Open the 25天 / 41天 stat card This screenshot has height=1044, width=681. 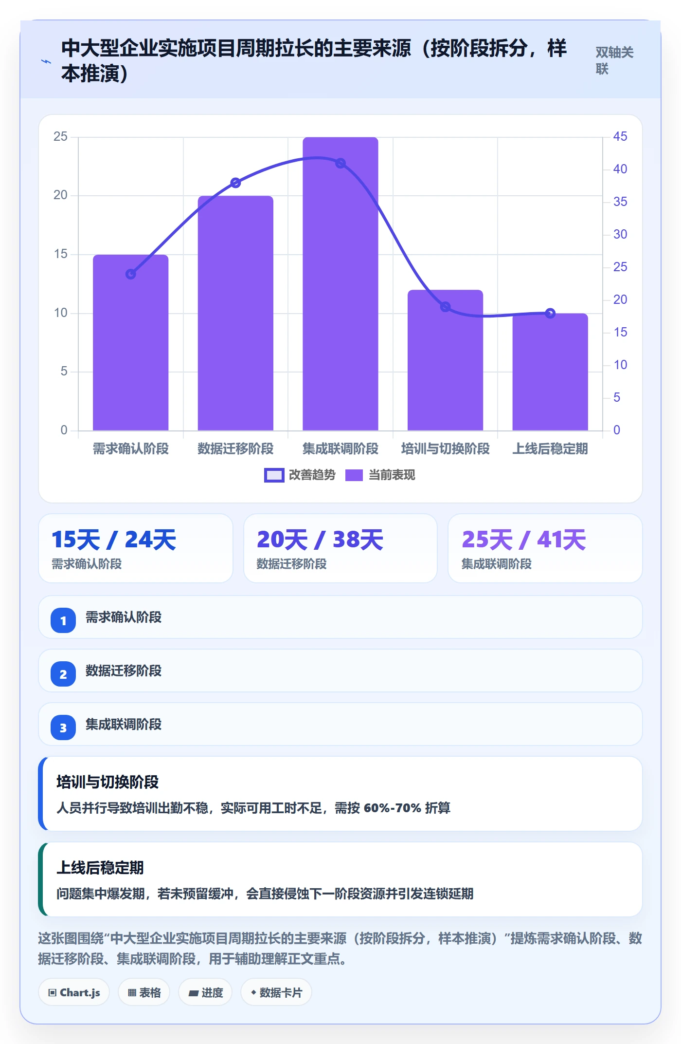point(545,548)
